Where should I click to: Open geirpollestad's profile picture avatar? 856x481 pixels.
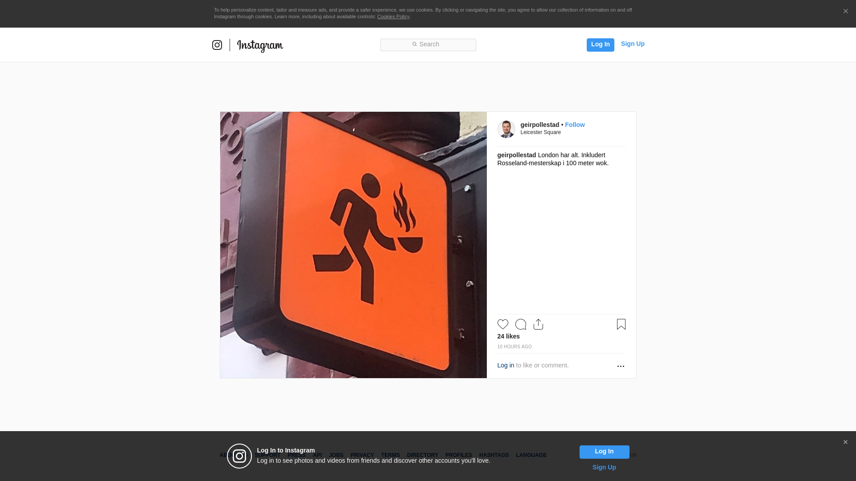point(506,129)
